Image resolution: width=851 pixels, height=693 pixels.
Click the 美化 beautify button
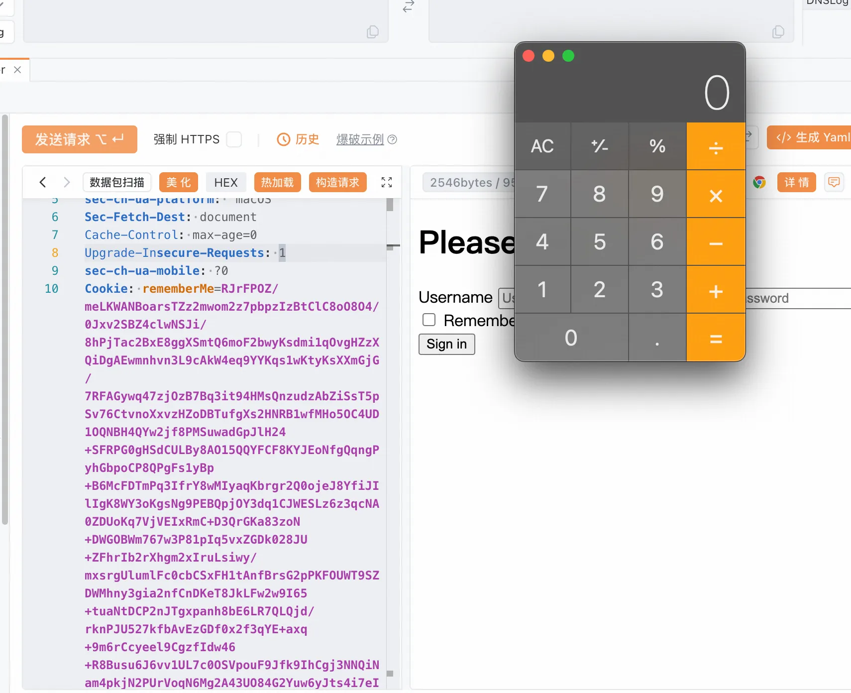click(x=179, y=182)
